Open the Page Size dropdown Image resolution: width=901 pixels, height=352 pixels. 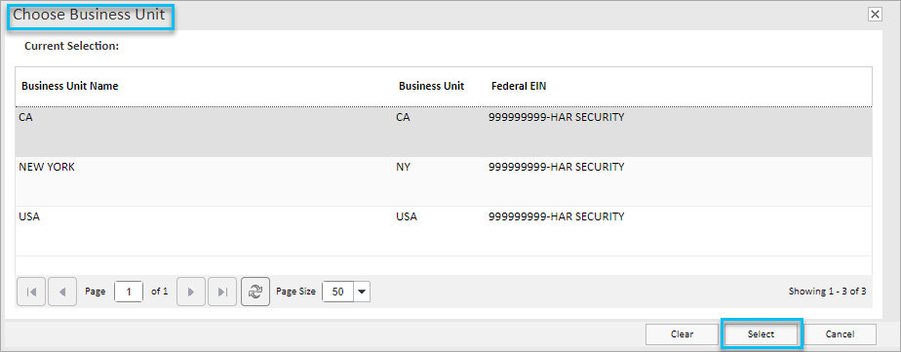(362, 292)
